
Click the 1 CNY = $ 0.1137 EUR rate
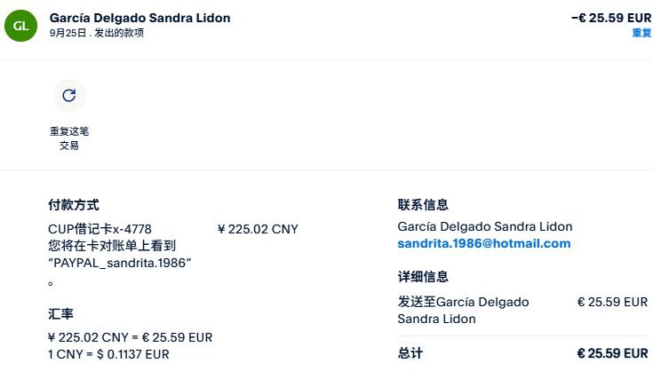click(108, 354)
